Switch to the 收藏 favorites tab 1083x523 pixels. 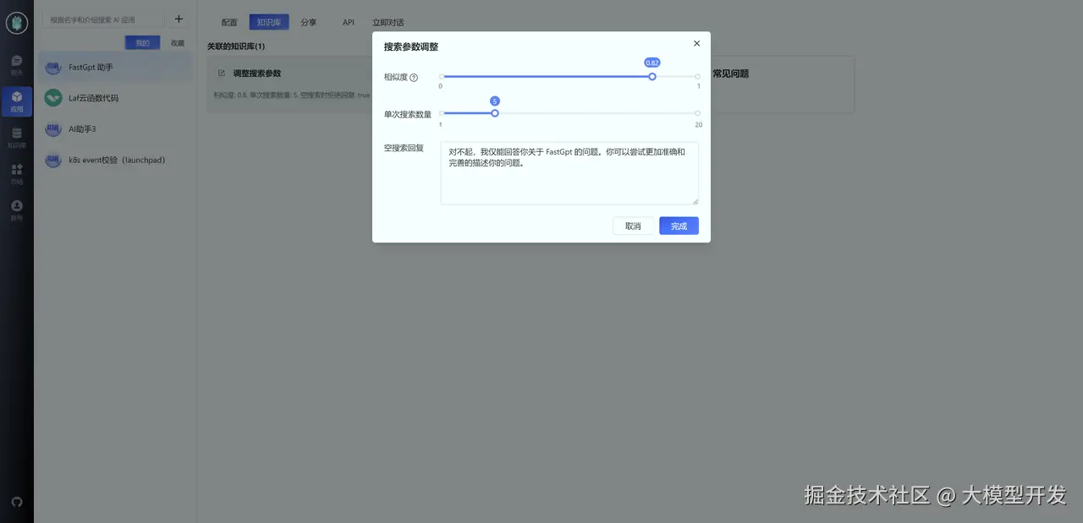[x=177, y=42]
